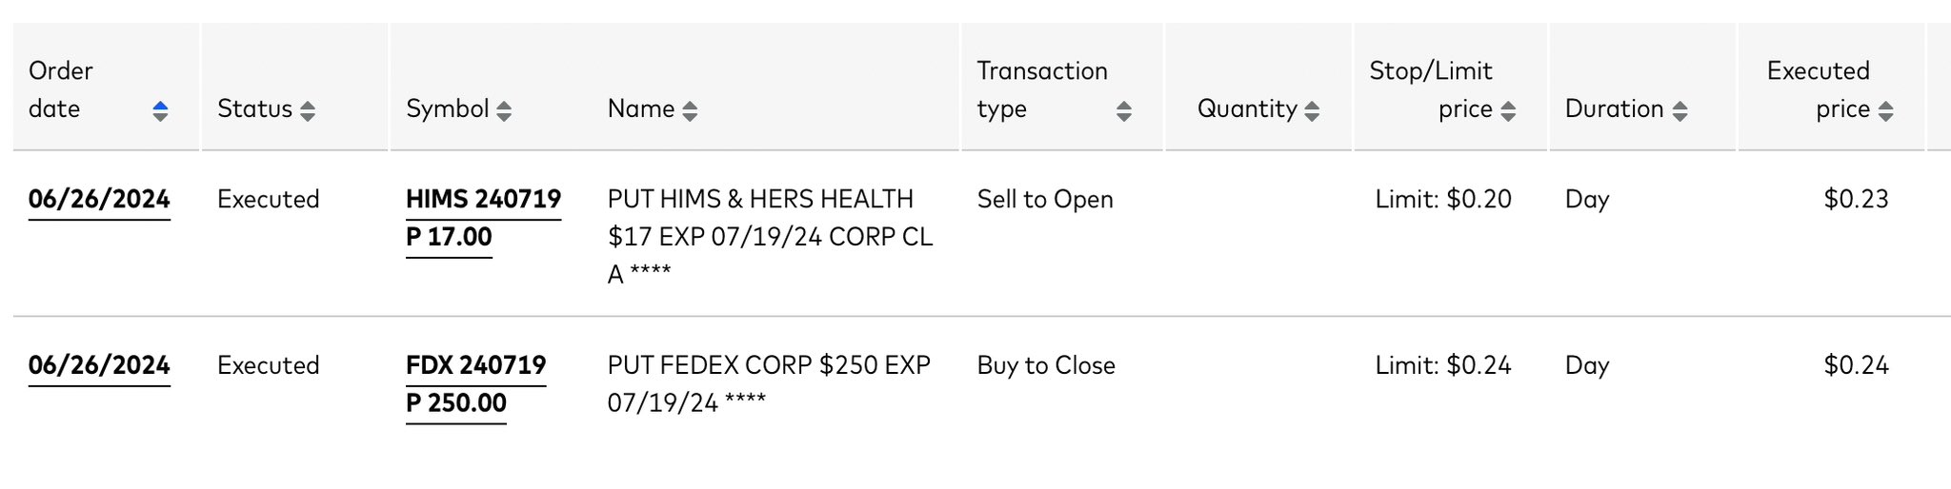Open the HIMS 240719 P 17.00 symbol link
This screenshot has width=1951, height=489.
pos(483,218)
